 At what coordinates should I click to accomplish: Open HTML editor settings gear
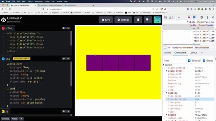point(64,28)
